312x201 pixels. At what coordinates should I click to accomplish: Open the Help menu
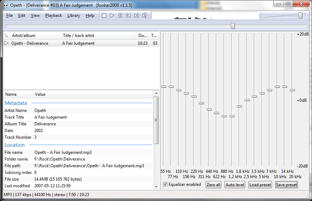pos(90,15)
